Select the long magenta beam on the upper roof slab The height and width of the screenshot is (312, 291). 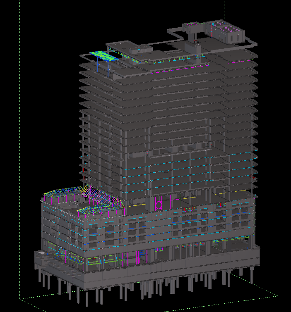tap(180, 69)
